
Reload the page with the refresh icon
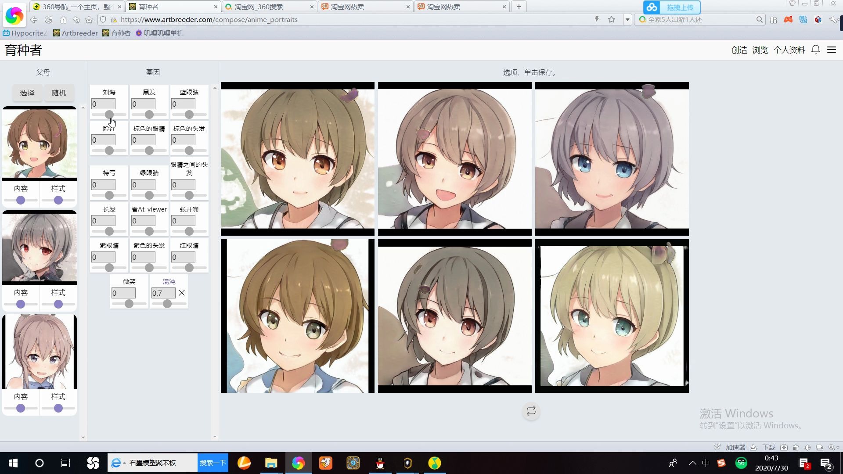pyautogui.click(x=49, y=20)
